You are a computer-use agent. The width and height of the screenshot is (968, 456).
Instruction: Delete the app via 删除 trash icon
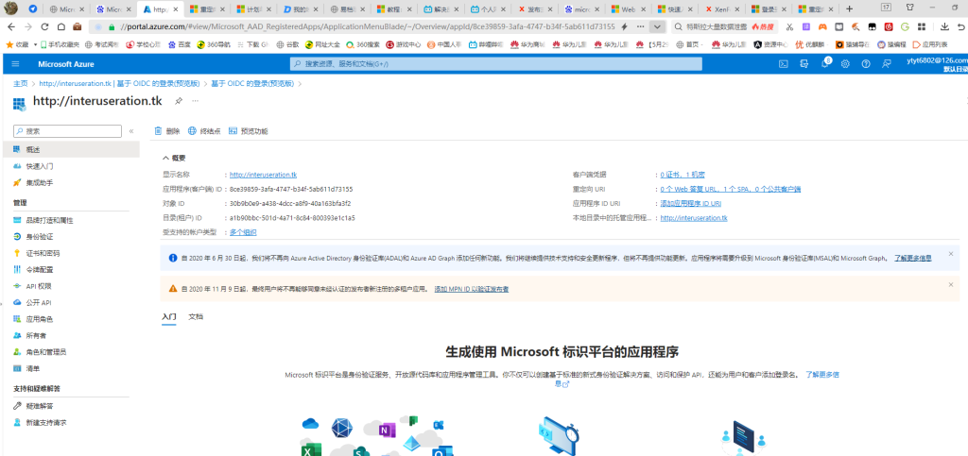(x=167, y=131)
